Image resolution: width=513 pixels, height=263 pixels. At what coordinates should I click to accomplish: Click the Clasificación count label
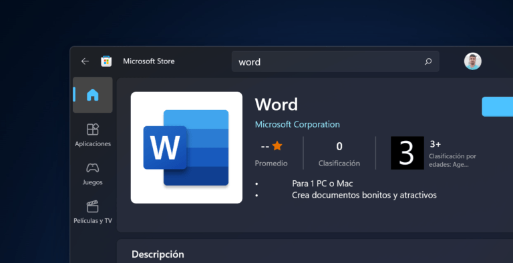[339, 164]
